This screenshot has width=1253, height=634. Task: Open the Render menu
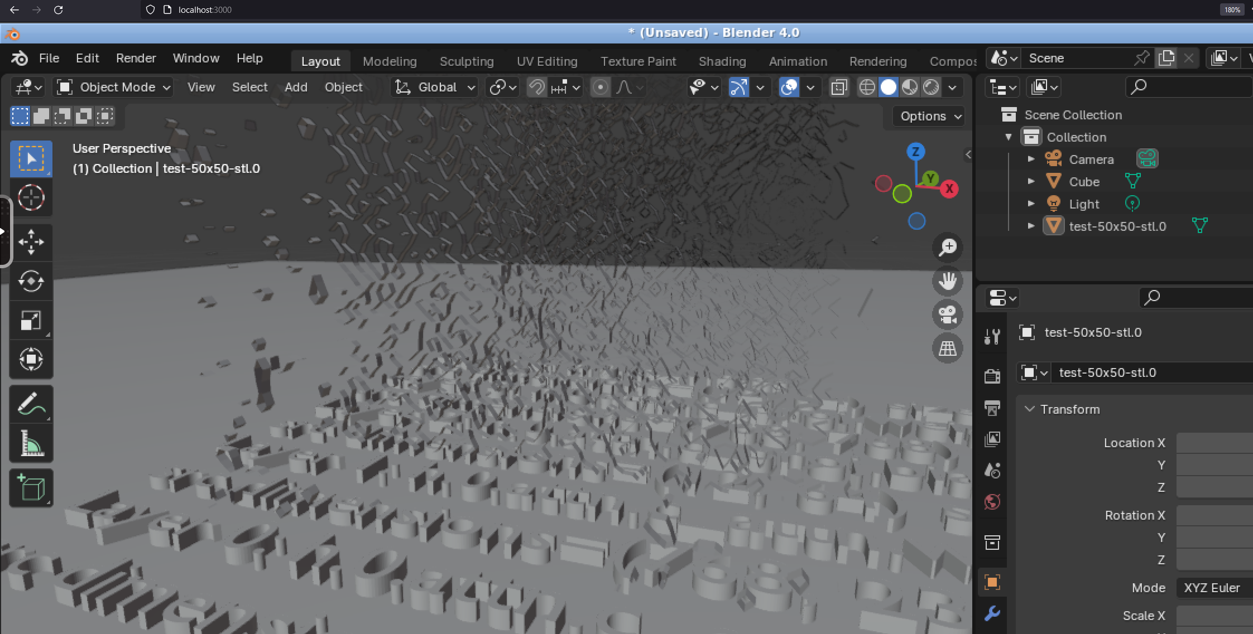click(x=136, y=59)
